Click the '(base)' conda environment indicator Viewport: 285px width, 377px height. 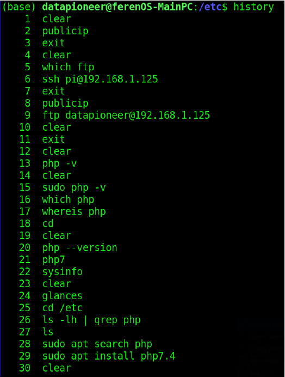(x=18, y=7)
